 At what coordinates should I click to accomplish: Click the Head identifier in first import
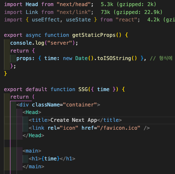[x=32, y=4]
